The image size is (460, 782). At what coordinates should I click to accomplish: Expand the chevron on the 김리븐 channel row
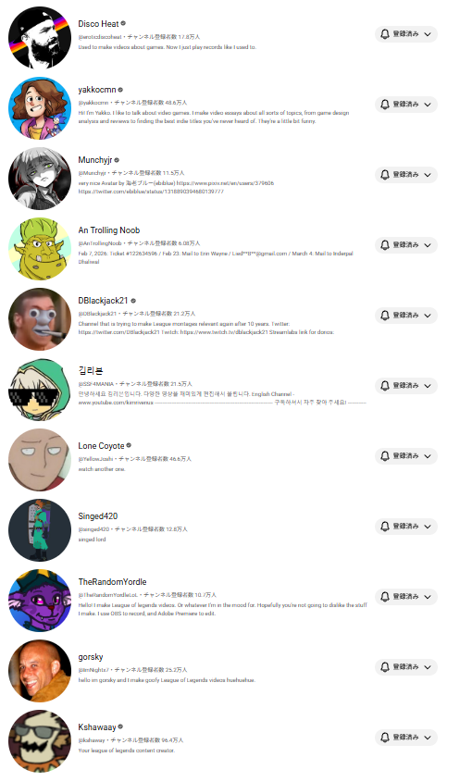(x=428, y=386)
